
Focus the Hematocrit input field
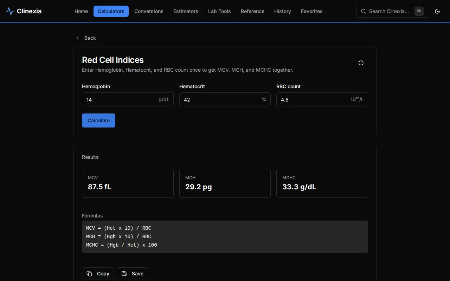pyautogui.click(x=225, y=99)
